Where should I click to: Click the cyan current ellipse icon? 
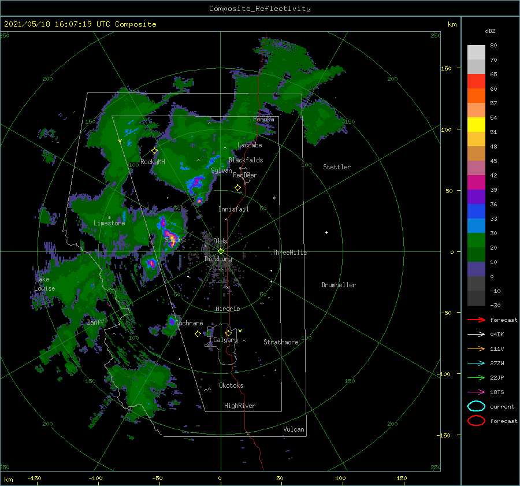point(476,406)
